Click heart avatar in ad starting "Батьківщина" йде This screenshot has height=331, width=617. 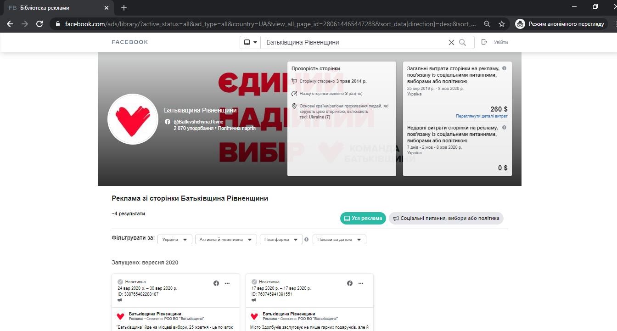click(x=120, y=316)
